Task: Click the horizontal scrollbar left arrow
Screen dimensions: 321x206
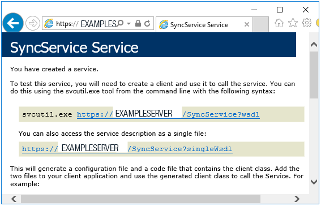Action: click(14, 199)
